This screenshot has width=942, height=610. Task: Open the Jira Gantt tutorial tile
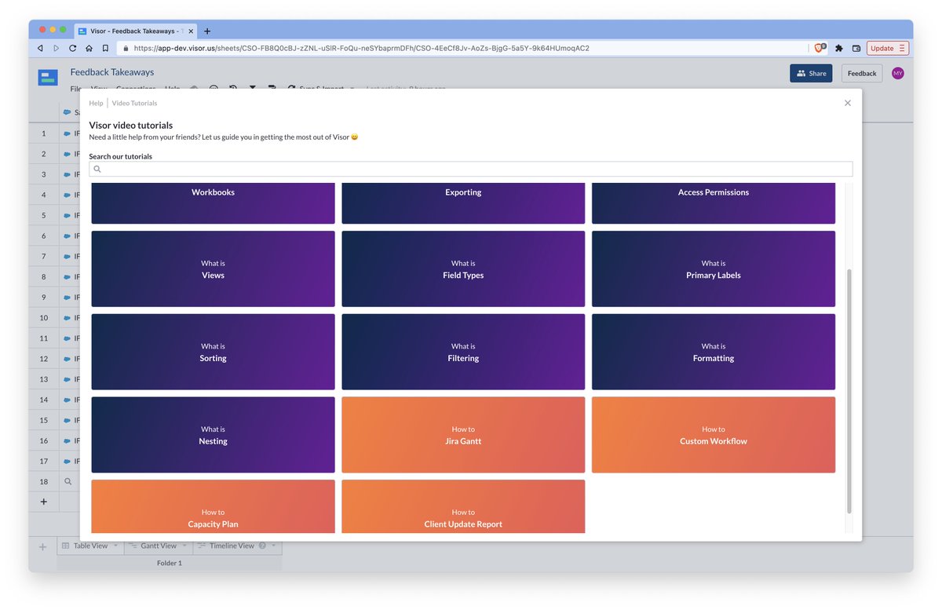tap(462, 435)
